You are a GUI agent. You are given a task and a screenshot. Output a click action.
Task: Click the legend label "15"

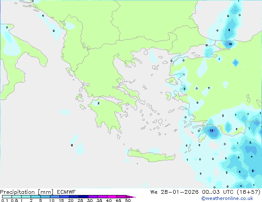pyautogui.click(x=61, y=200)
